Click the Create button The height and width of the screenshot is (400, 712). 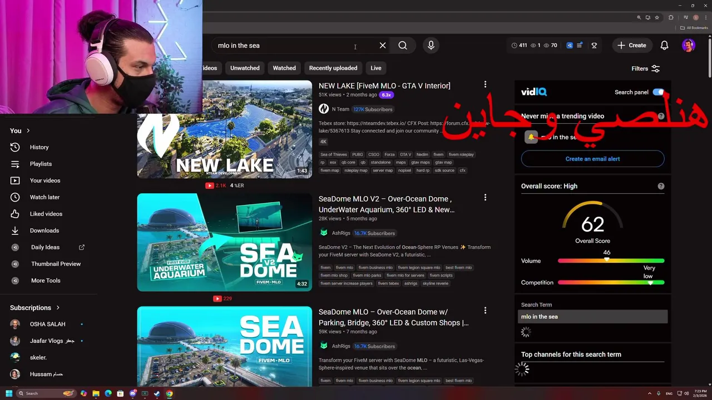(x=632, y=46)
